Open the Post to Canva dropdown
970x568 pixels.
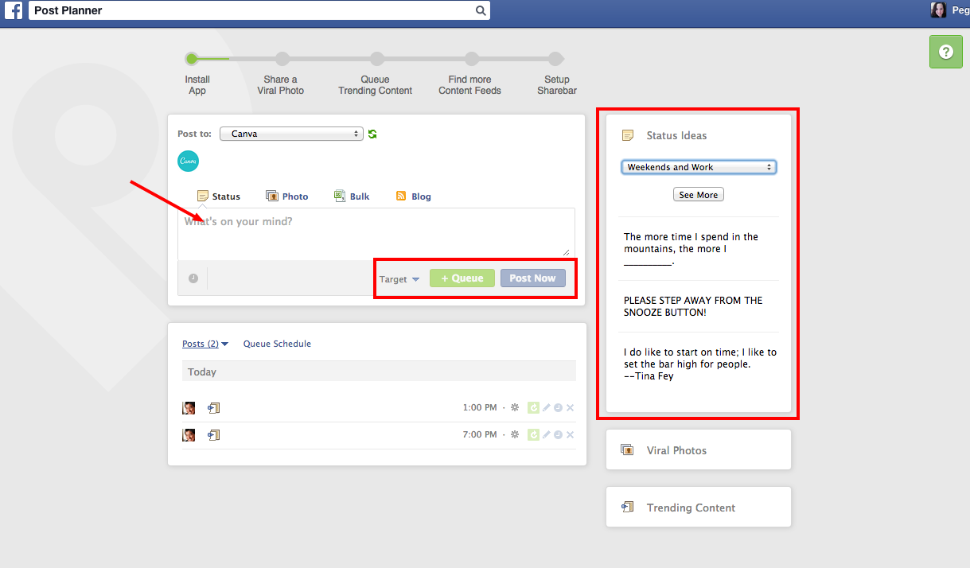tap(291, 134)
